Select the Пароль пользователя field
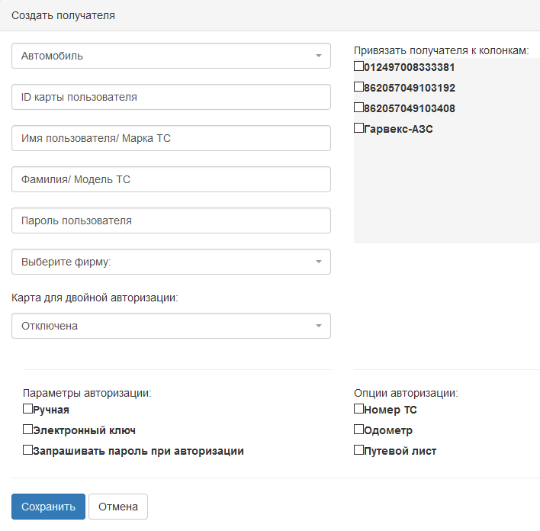This screenshot has height=531, width=540. coord(171,220)
